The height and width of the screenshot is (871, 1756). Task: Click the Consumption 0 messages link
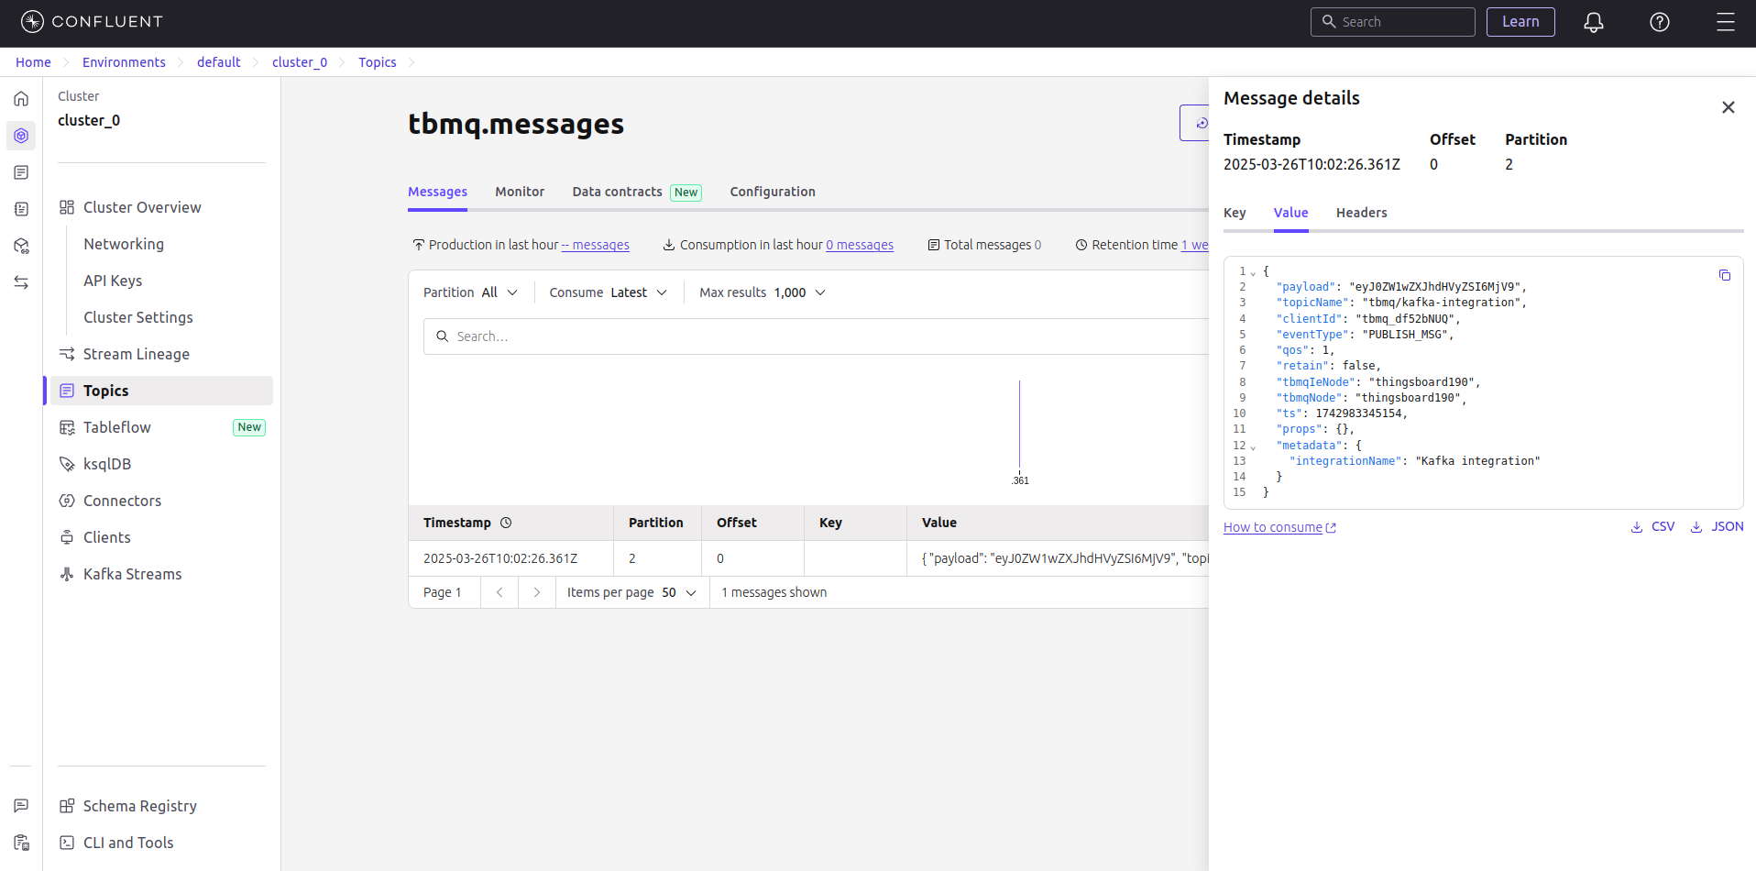pyautogui.click(x=860, y=245)
